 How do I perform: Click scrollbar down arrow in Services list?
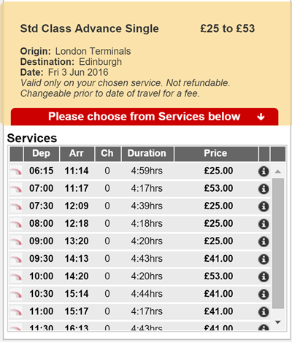click(x=278, y=322)
